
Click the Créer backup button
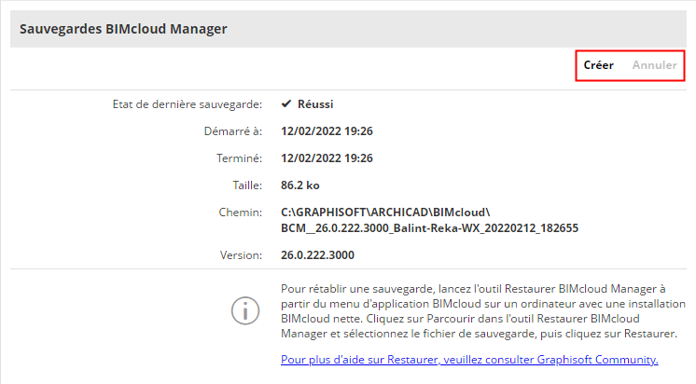598,65
